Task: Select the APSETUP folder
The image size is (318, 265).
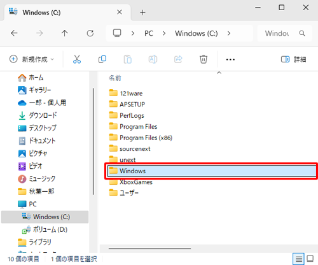Action: (x=127, y=104)
